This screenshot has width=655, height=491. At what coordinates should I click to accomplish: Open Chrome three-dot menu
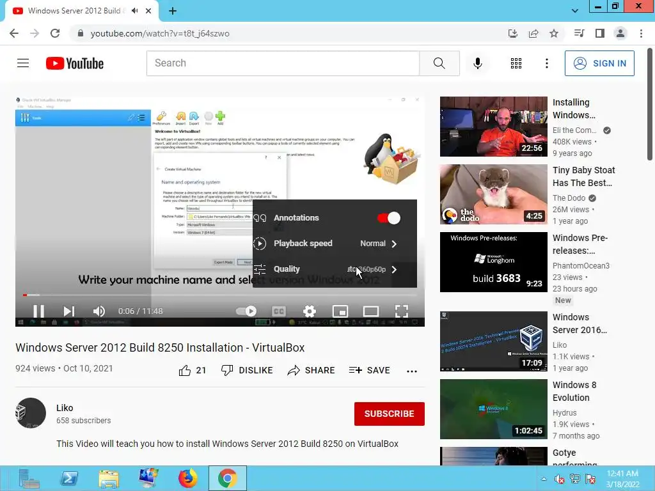click(641, 33)
